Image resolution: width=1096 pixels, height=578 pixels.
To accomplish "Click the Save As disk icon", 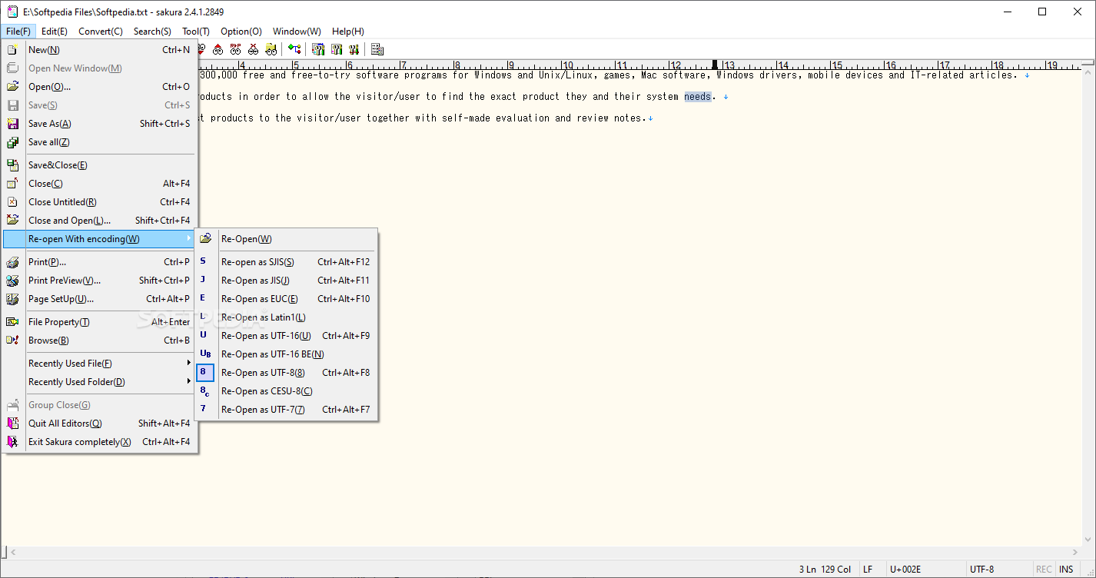I will [12, 124].
